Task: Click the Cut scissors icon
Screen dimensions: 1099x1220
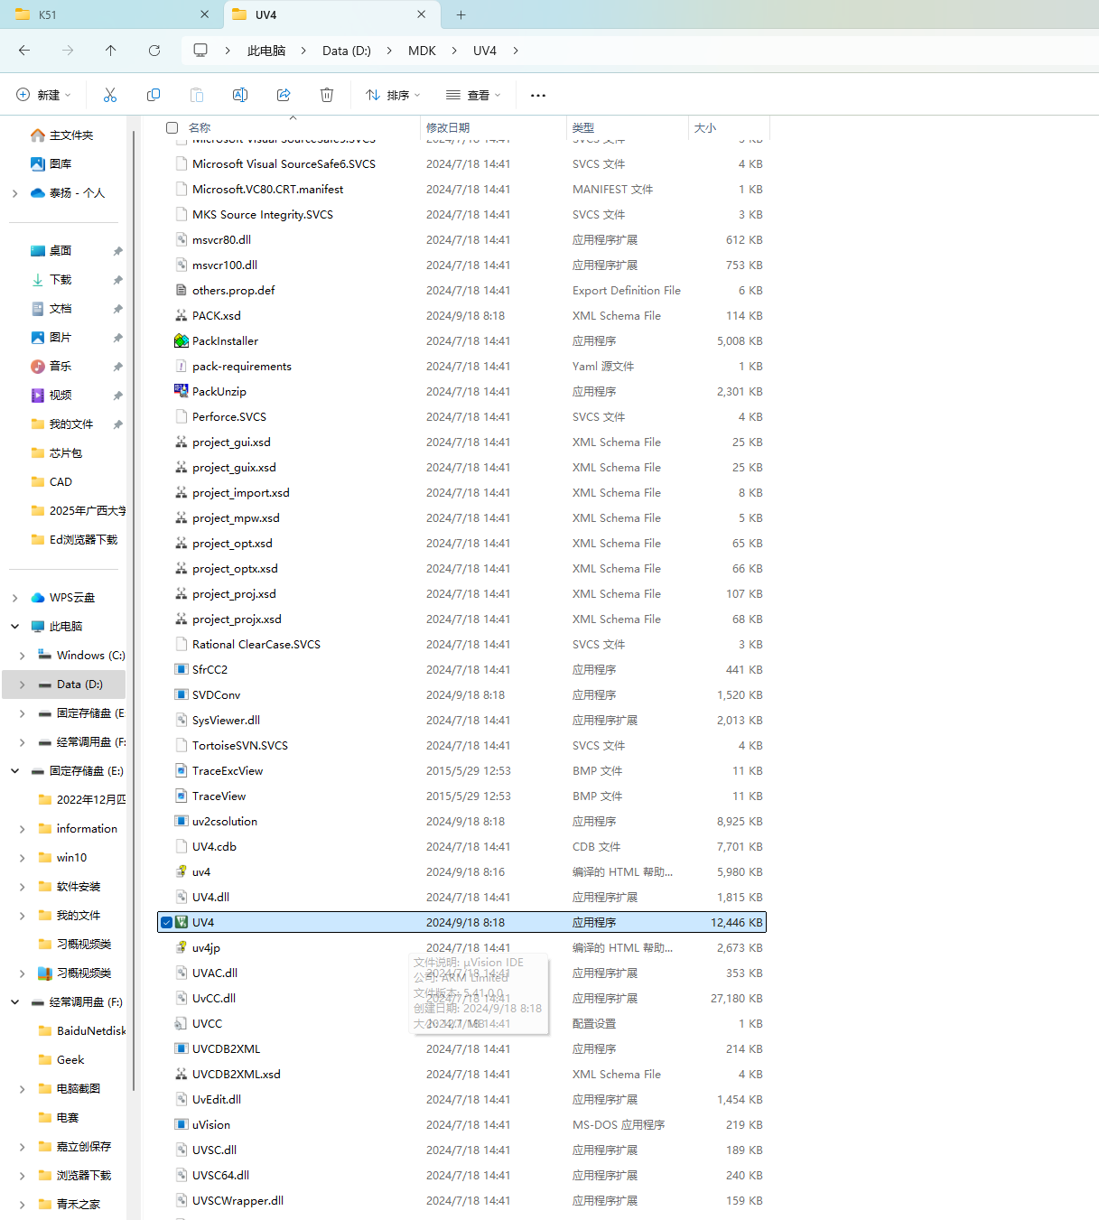Action: (110, 95)
